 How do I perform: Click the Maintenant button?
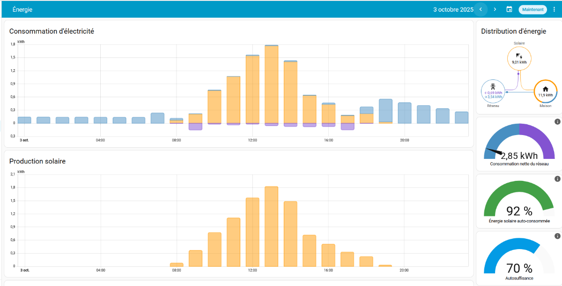532,9
